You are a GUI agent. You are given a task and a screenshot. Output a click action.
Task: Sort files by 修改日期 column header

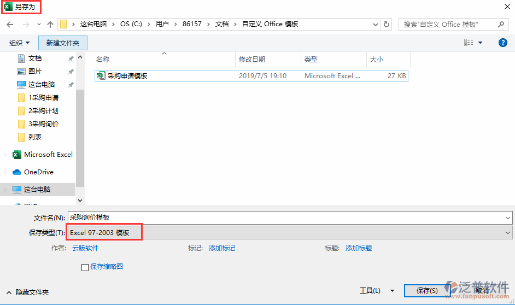tap(252, 60)
